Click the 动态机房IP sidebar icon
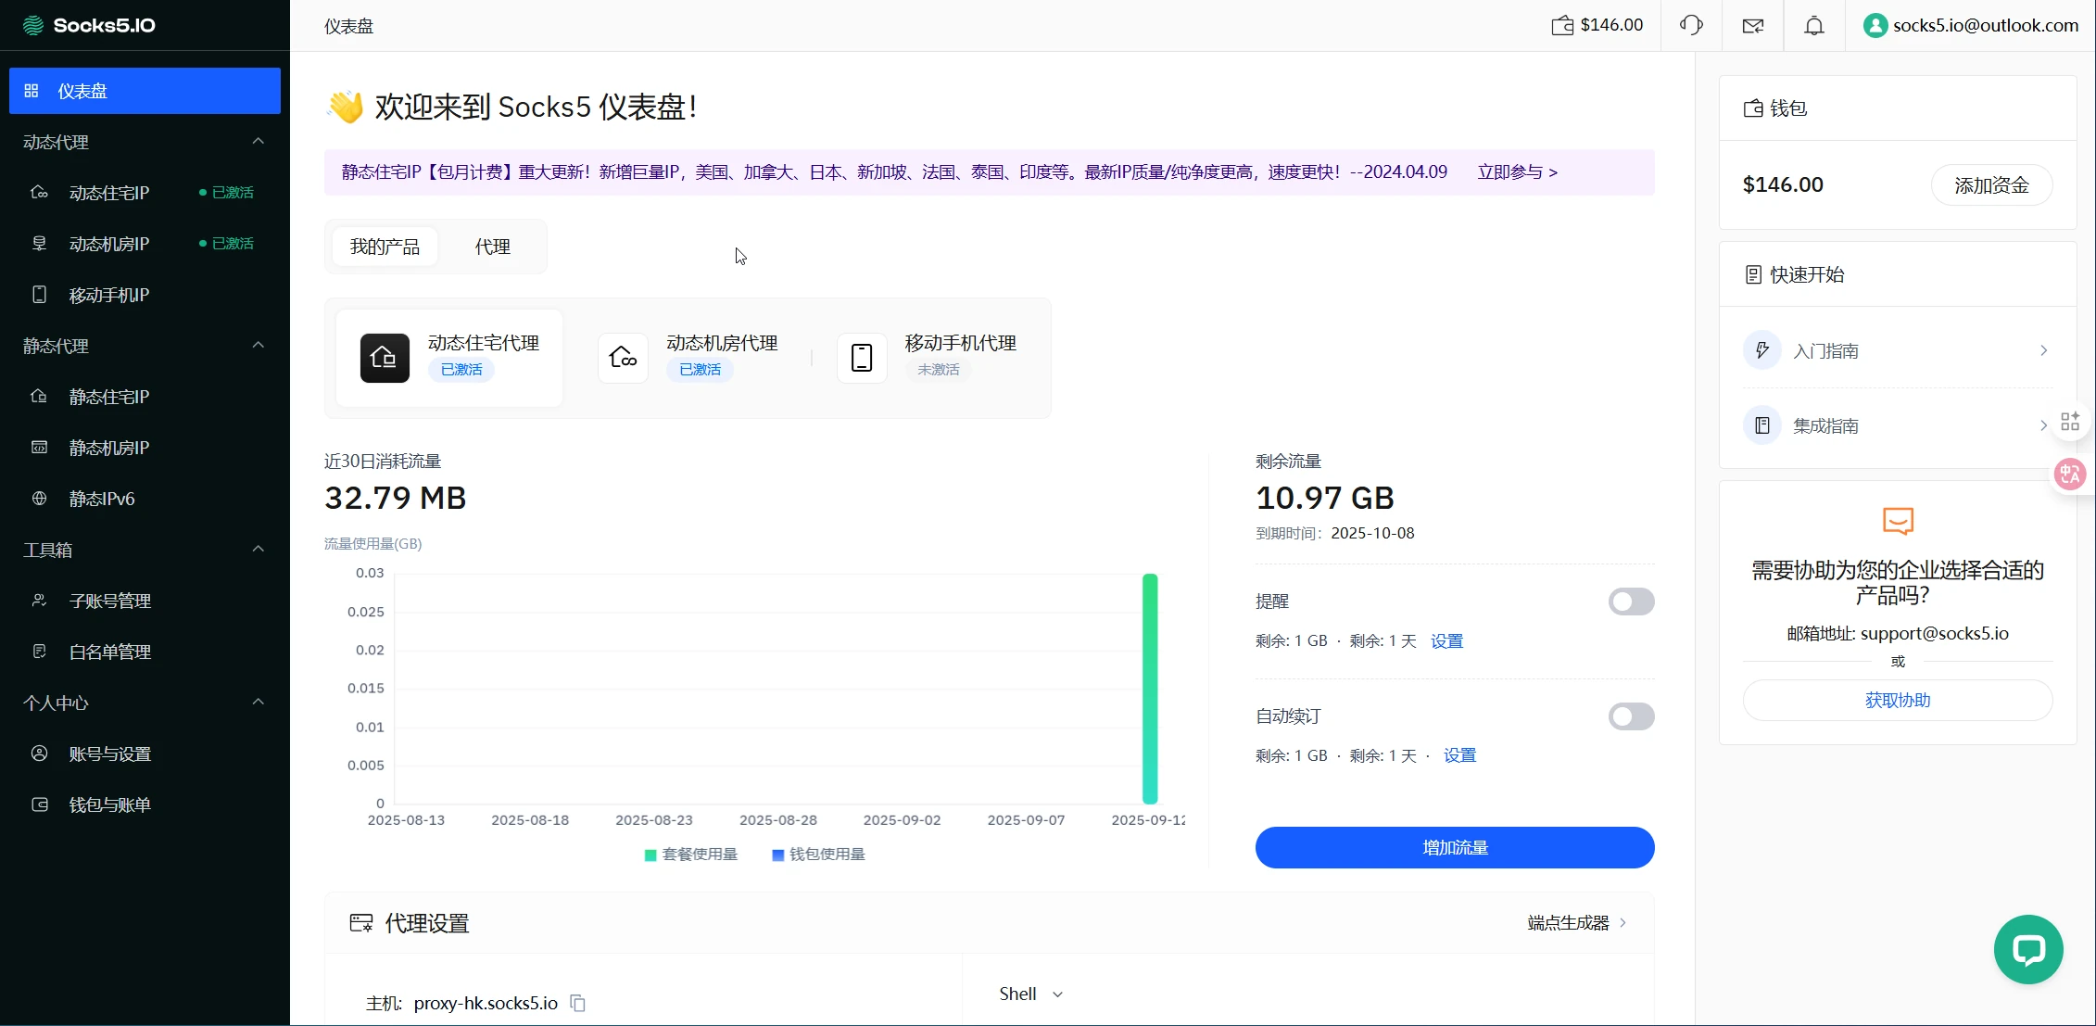This screenshot has height=1026, width=2096. 39,244
